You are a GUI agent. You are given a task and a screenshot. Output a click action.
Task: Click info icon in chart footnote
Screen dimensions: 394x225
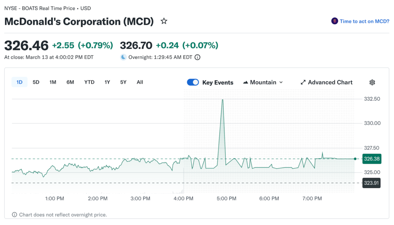click(15, 215)
